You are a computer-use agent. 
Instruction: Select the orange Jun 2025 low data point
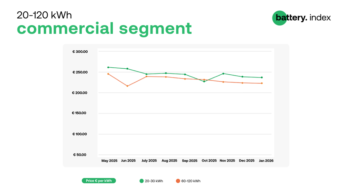[127, 86]
